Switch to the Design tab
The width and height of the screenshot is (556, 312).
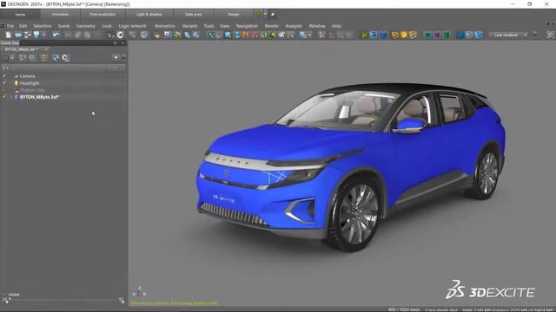tap(234, 15)
